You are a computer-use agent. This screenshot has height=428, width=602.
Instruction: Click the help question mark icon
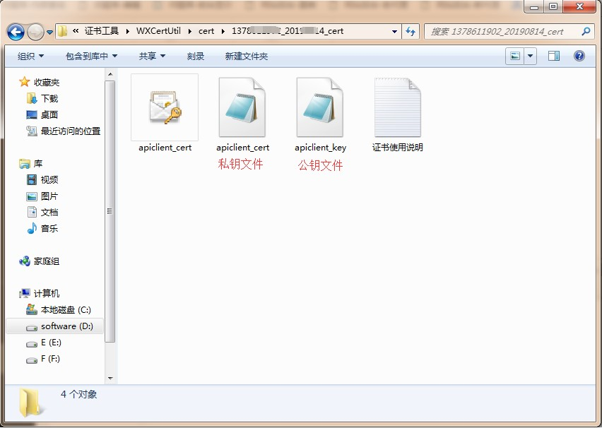click(579, 56)
